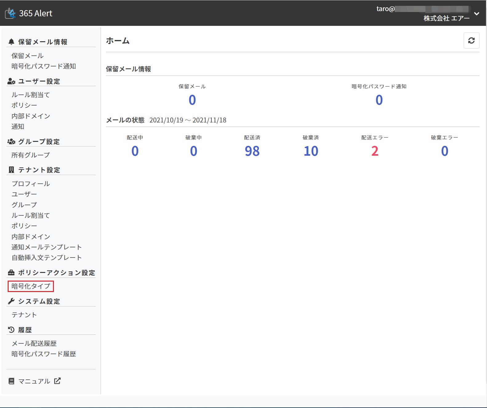Click the toolbox icon beside ポリシーアクション設定

(11, 273)
